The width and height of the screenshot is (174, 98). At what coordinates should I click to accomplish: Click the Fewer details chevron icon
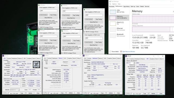coord(110,51)
